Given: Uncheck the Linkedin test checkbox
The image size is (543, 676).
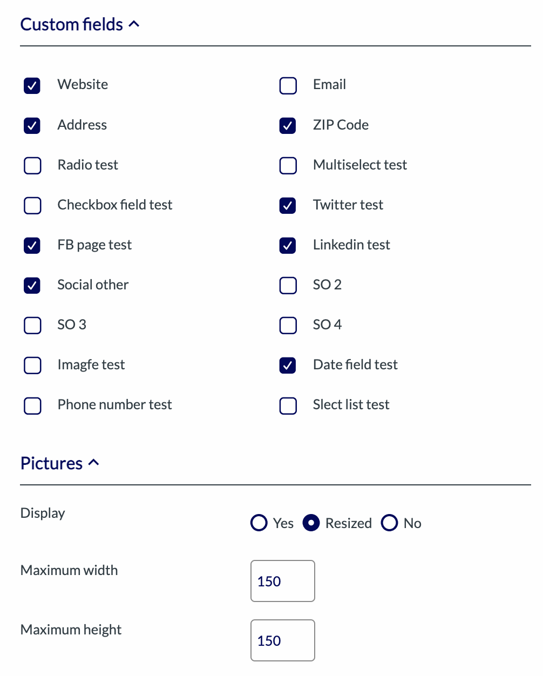Looking at the screenshot, I should tap(288, 245).
